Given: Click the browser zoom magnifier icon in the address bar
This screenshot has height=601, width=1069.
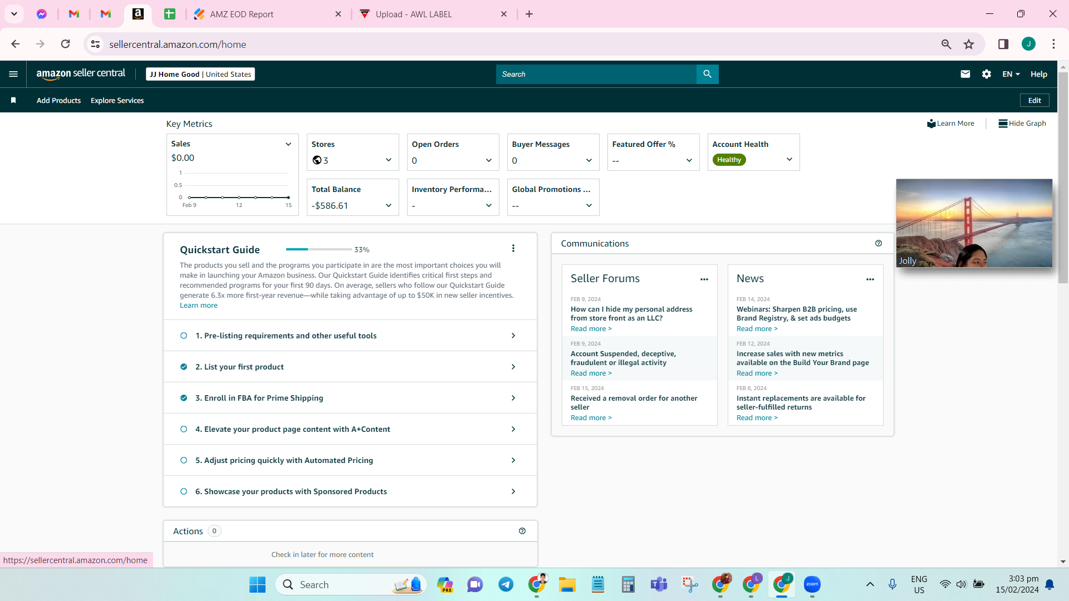Looking at the screenshot, I should [947, 44].
